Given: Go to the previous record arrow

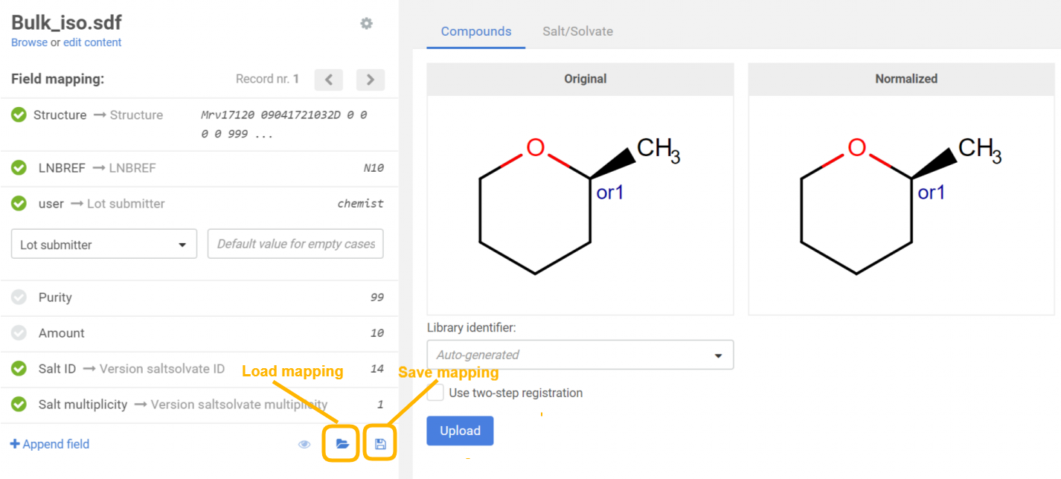Looking at the screenshot, I should (328, 79).
